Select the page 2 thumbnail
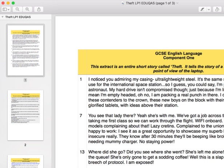224x168 pixels. click(25, 115)
